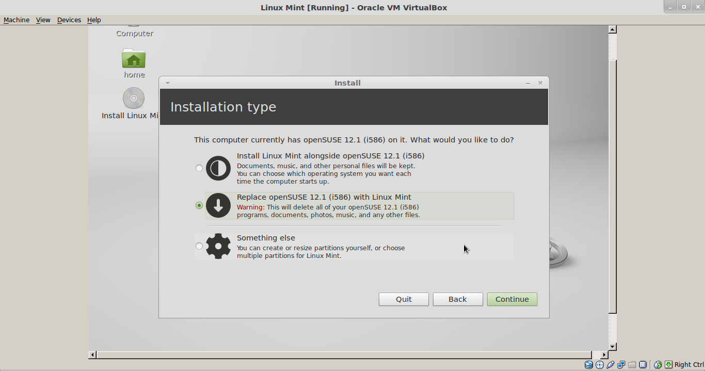This screenshot has width=705, height=371.
Task: Click horizontal scrollbar right arrow
Action: click(604, 355)
